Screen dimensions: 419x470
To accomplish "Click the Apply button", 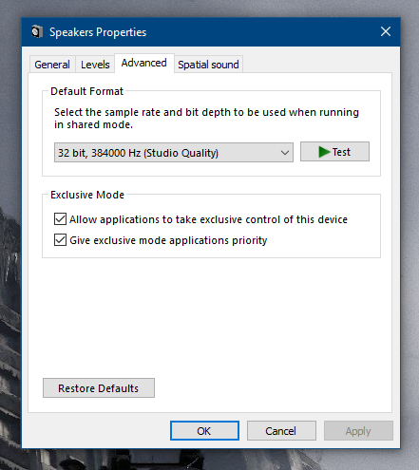I will coord(358,430).
